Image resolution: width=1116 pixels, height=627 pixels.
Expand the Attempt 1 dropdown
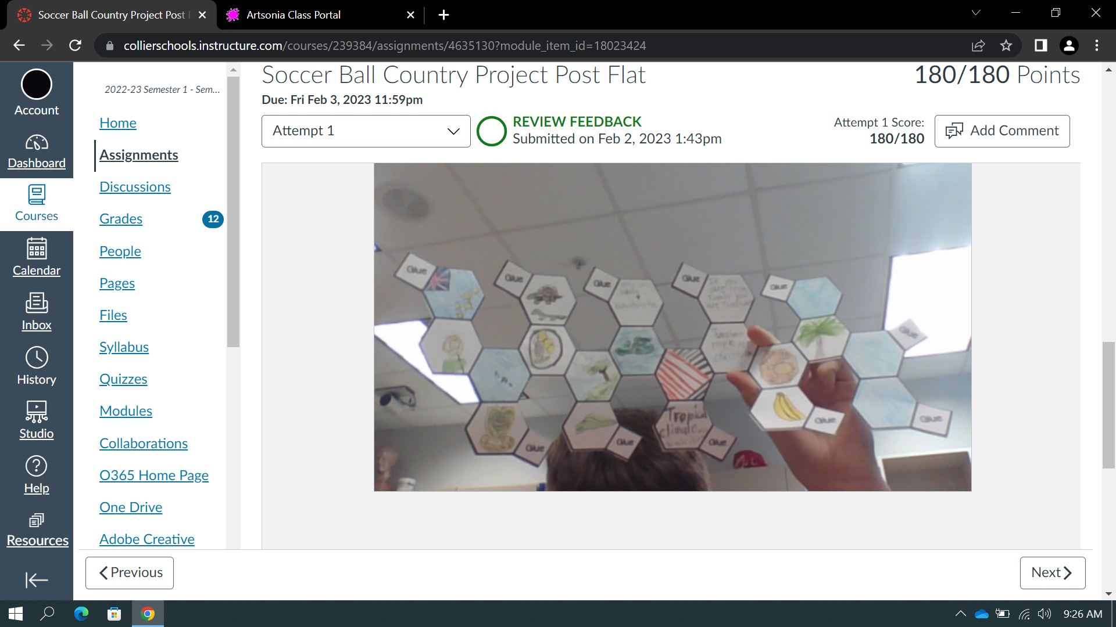pos(366,131)
